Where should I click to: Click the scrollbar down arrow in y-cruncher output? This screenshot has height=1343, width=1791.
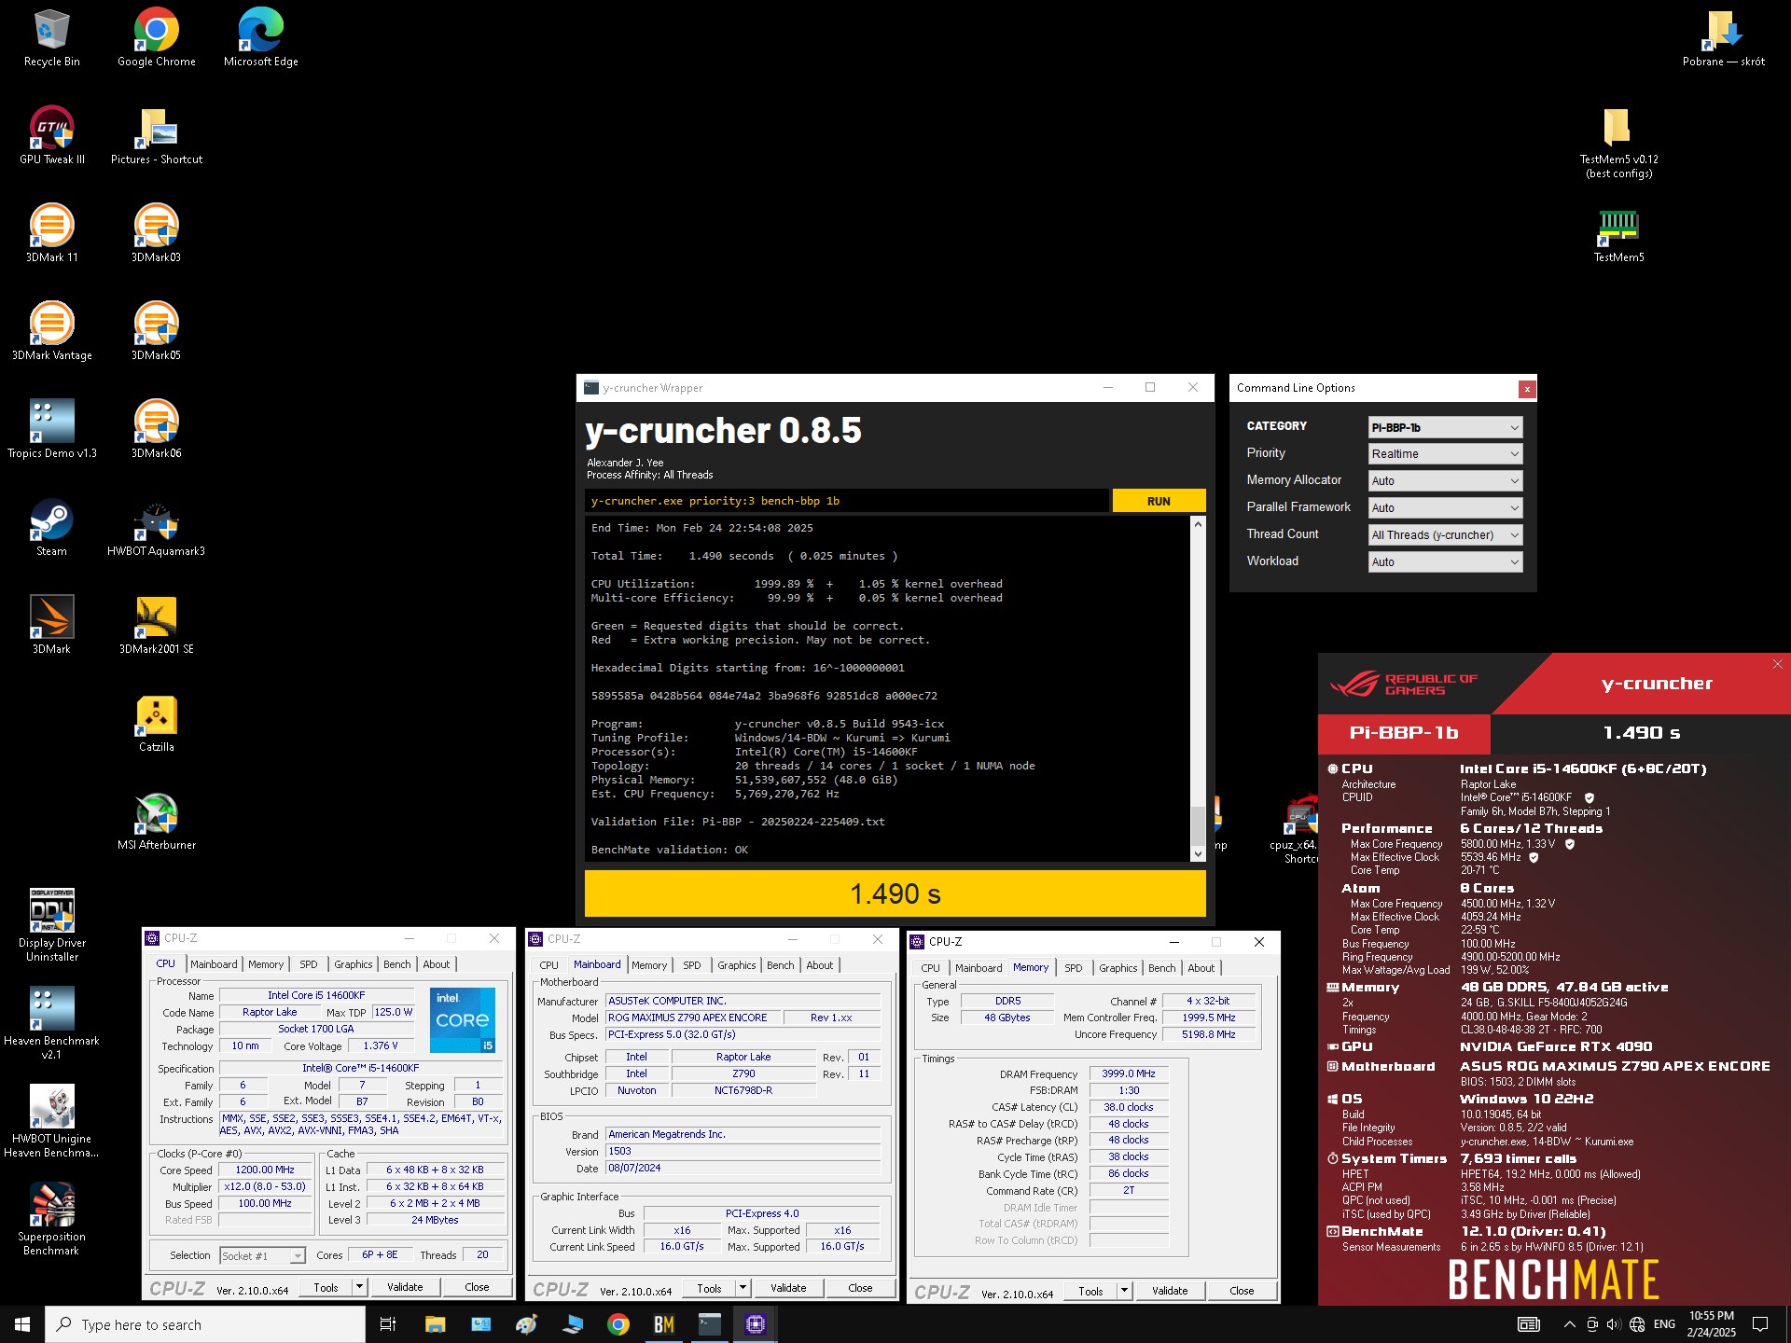point(1198,852)
